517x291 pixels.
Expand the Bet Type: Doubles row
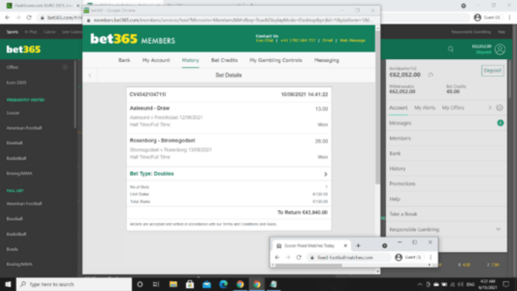pyautogui.click(x=229, y=174)
